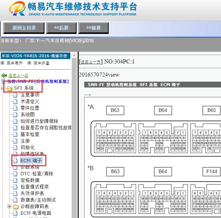Go back with the <<后退 button
The image size is (221, 218).
coord(61,28)
